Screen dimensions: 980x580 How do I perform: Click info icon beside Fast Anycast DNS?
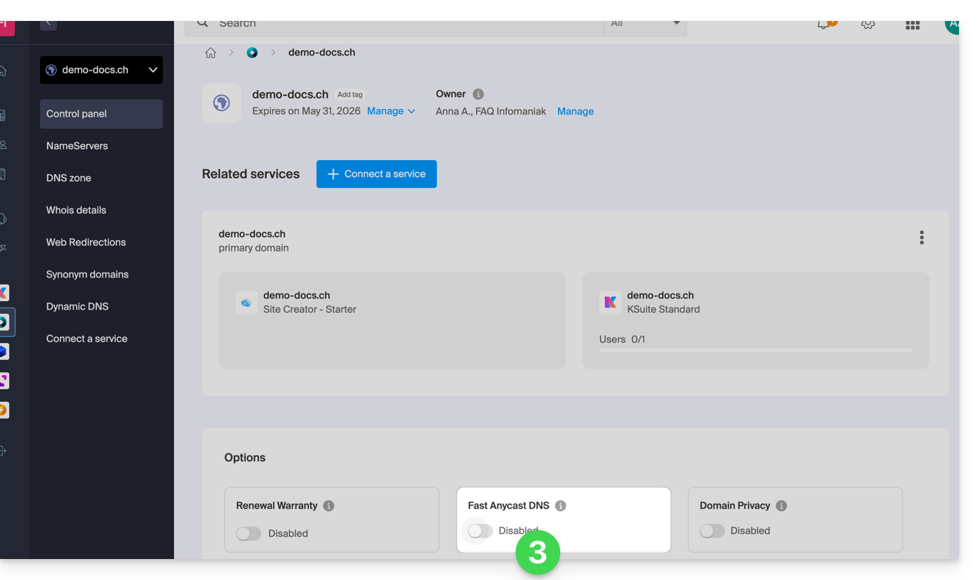tap(560, 506)
